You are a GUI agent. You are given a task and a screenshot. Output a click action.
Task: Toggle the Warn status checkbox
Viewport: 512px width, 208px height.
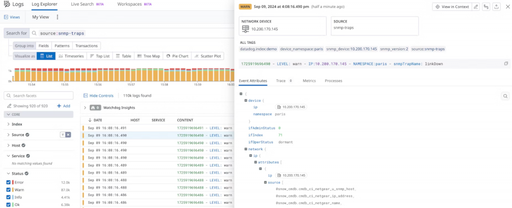click(8, 190)
